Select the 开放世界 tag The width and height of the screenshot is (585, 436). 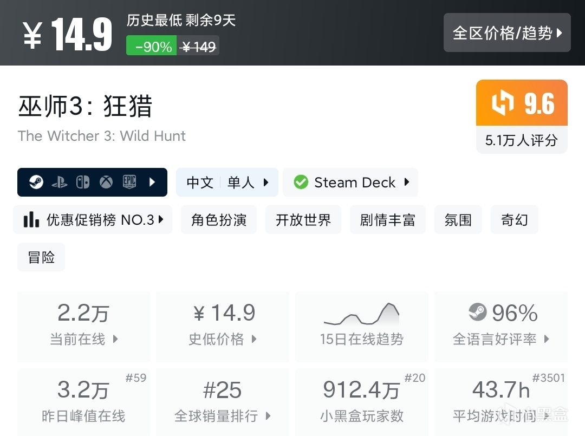[x=303, y=220]
